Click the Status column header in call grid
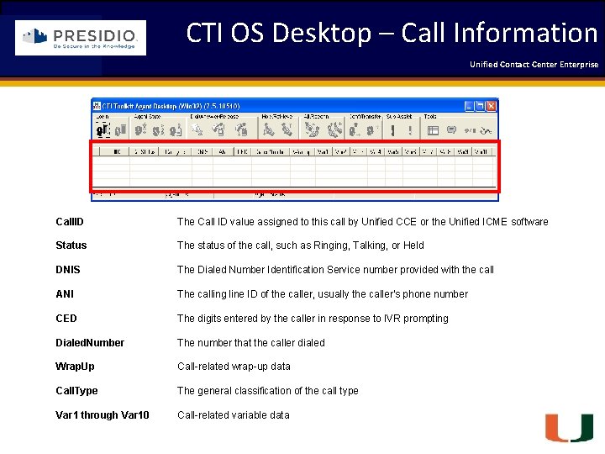 144,151
